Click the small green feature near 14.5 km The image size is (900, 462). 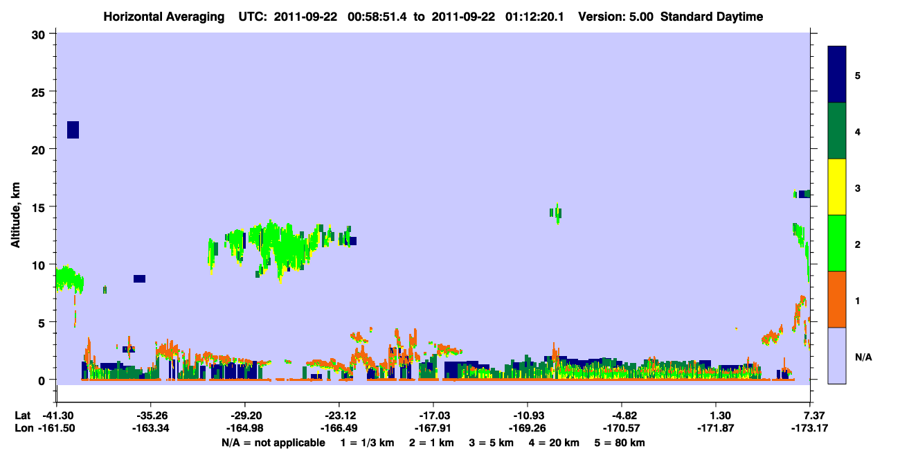click(x=555, y=213)
